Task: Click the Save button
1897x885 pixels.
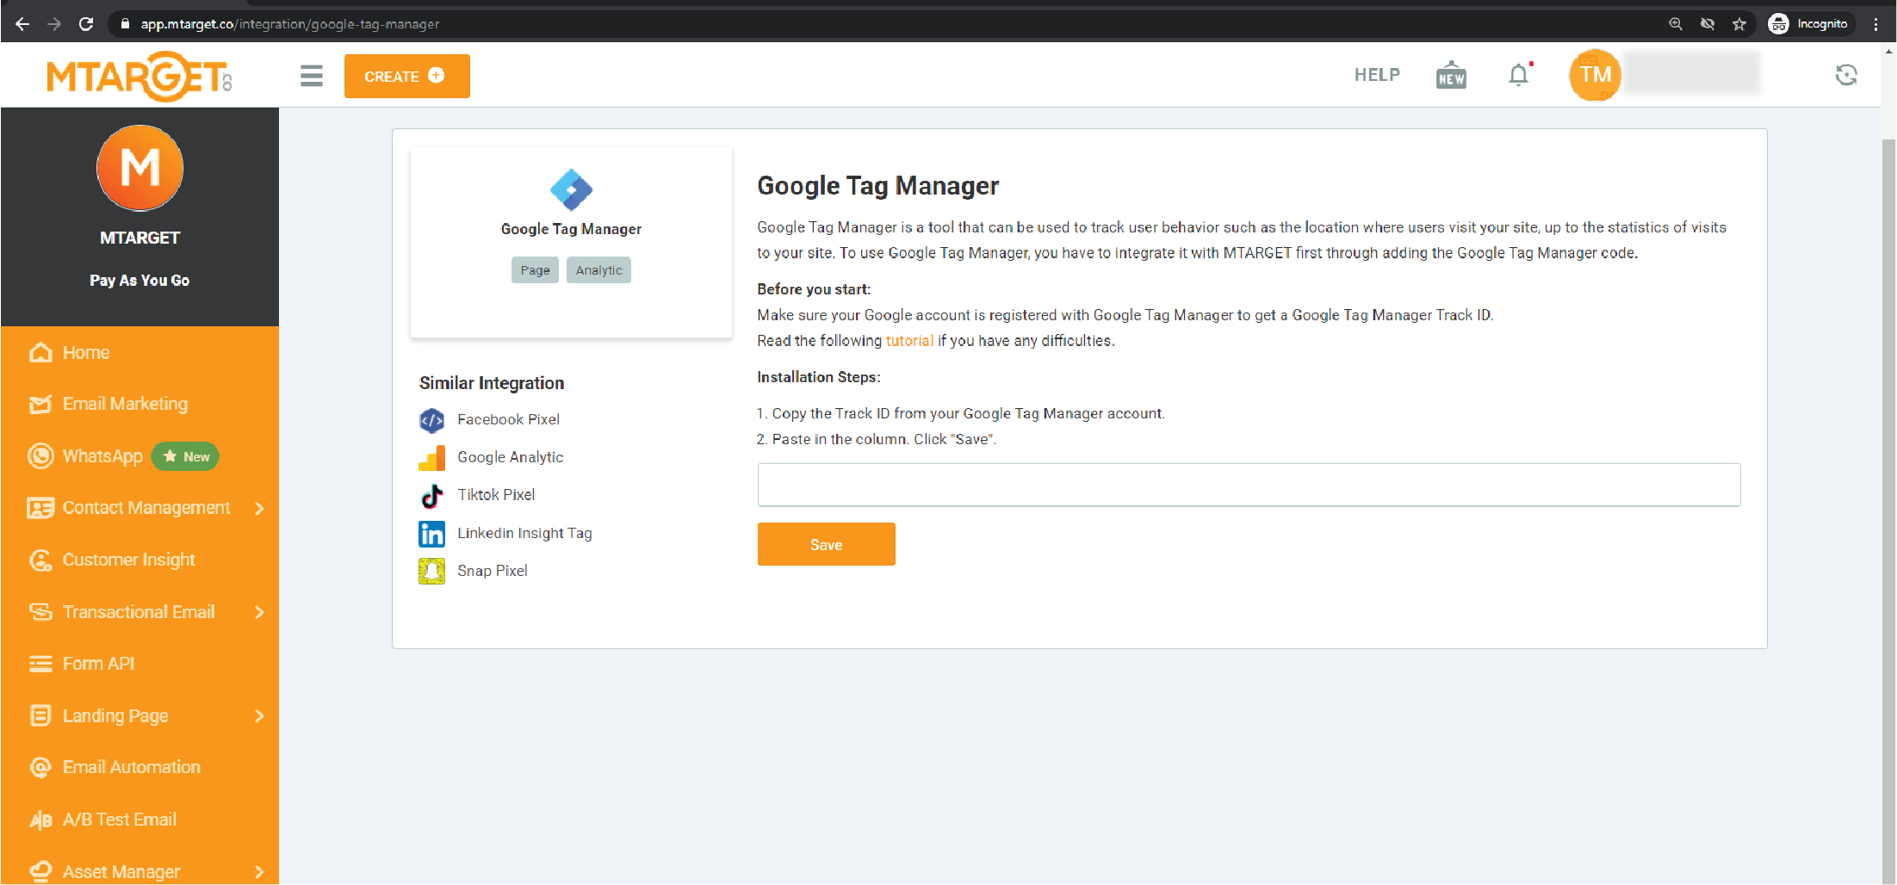Action: coord(827,544)
